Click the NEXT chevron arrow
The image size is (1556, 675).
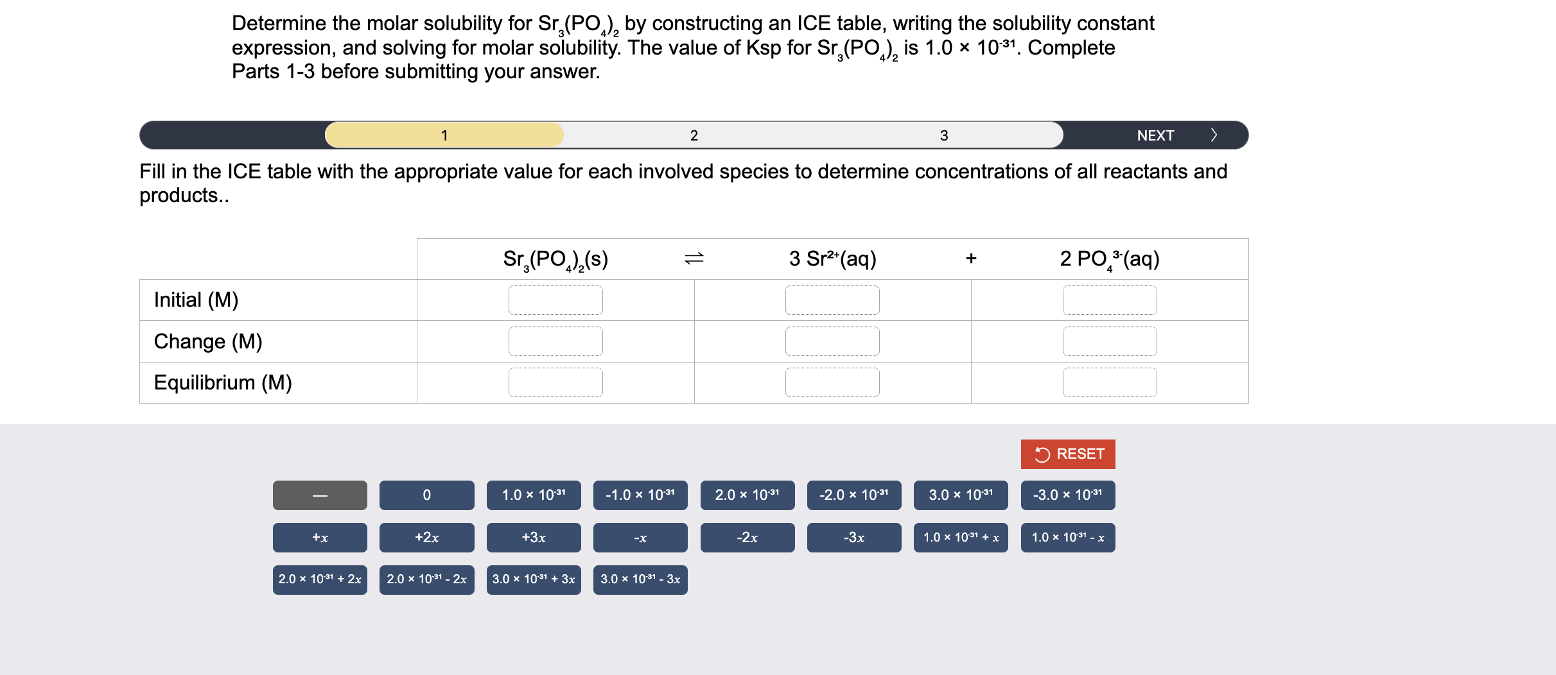(1214, 135)
